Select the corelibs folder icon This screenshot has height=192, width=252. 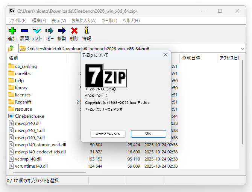[x=11, y=73]
